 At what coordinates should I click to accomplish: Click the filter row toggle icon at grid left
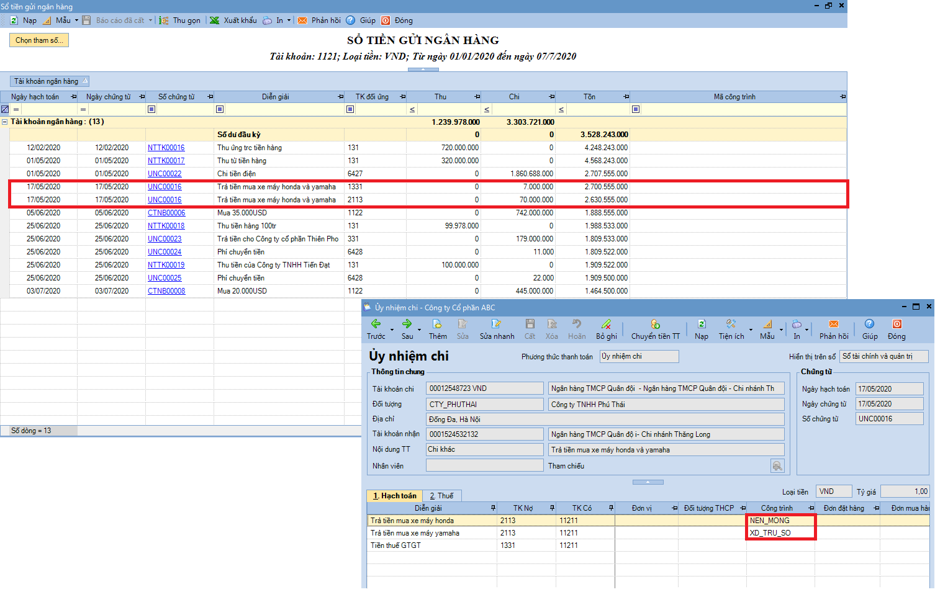[x=5, y=109]
